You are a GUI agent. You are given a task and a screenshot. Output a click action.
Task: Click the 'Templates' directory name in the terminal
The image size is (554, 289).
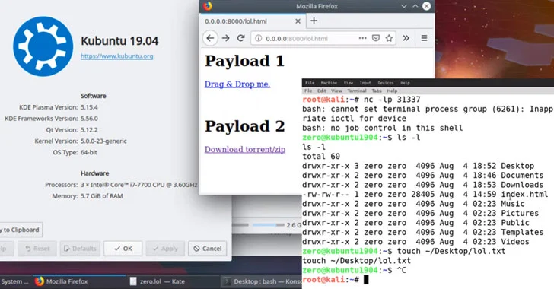coord(522,232)
